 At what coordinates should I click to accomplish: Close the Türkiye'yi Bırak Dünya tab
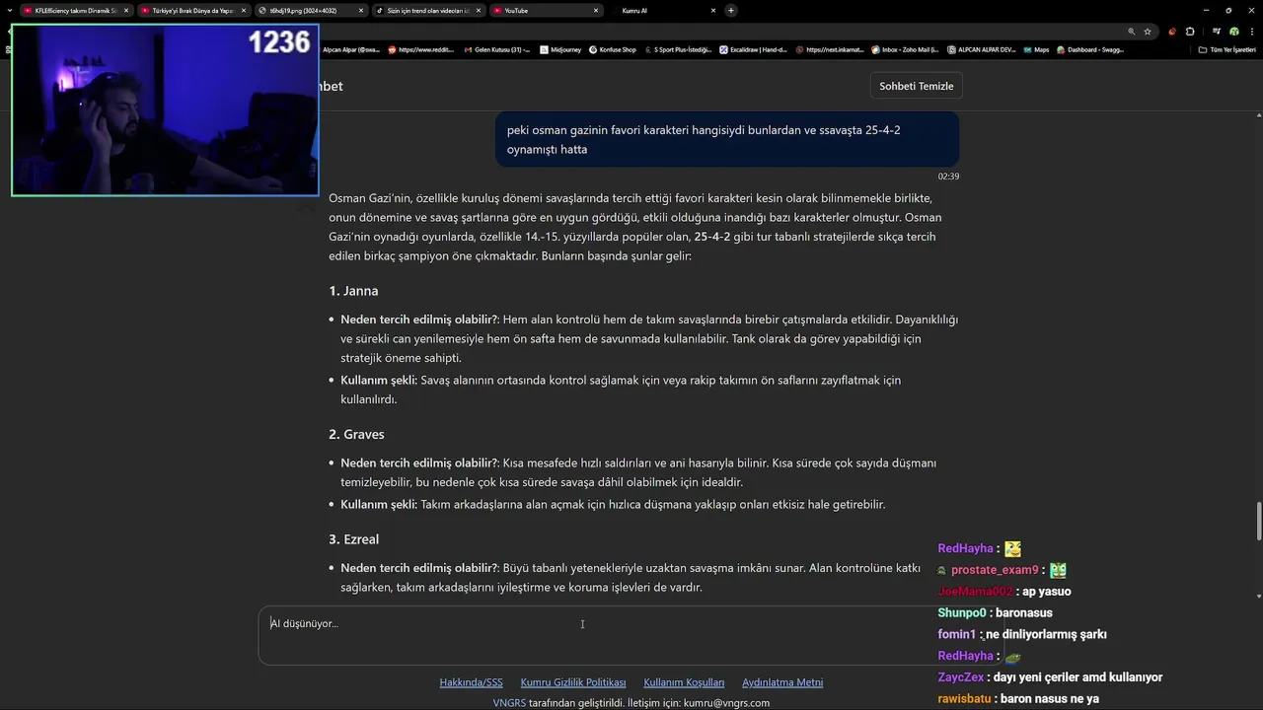244,10
